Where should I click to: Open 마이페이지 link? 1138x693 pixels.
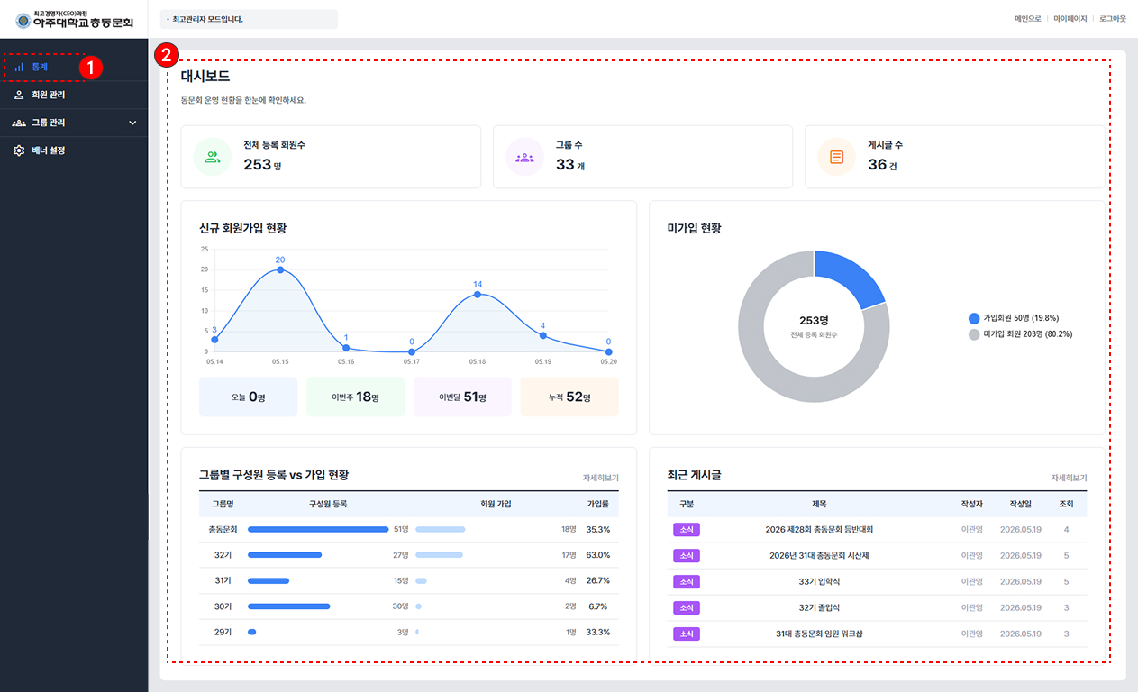pos(1070,19)
